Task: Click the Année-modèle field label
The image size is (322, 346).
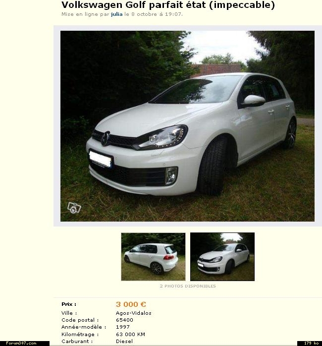Action: pos(84,327)
